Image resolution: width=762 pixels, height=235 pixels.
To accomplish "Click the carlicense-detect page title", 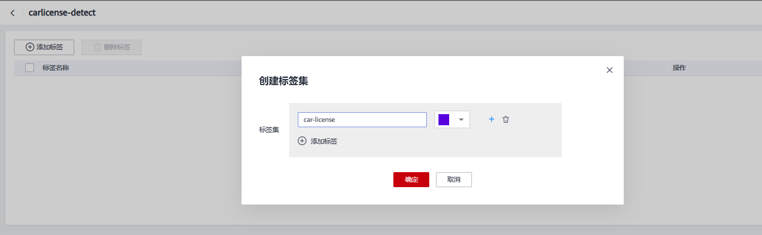I will 62,13.
